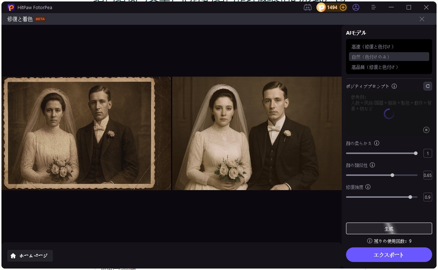Select the 高品質（修復と色付け）model

point(374,67)
